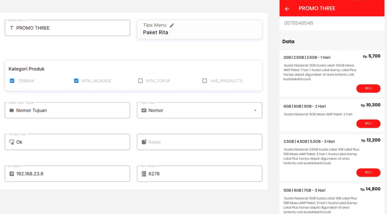Click the label tag icon in Nomor Tujuan field
Viewport: 387px width, 214px height.
(12, 110)
